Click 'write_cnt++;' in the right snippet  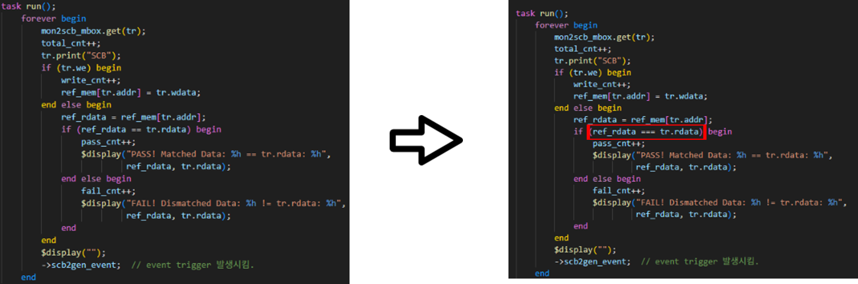tap(602, 84)
